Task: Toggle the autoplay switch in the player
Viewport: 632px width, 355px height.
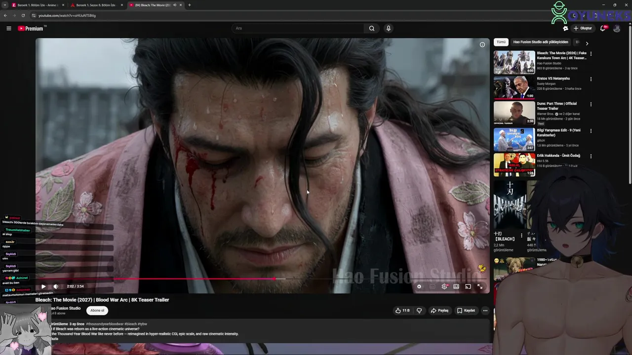Action: (420, 286)
